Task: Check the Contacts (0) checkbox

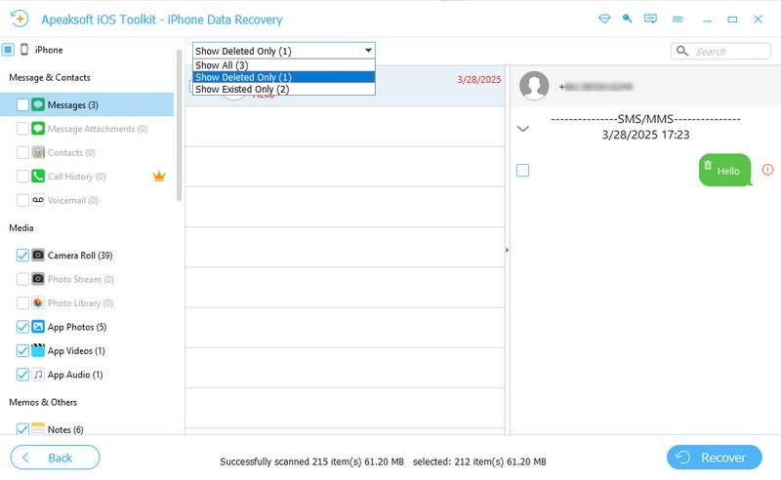Action: (22, 152)
